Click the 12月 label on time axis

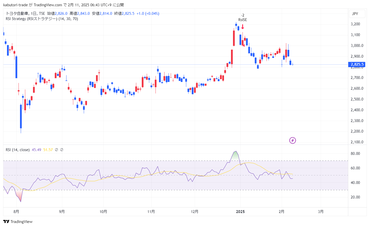194,212
